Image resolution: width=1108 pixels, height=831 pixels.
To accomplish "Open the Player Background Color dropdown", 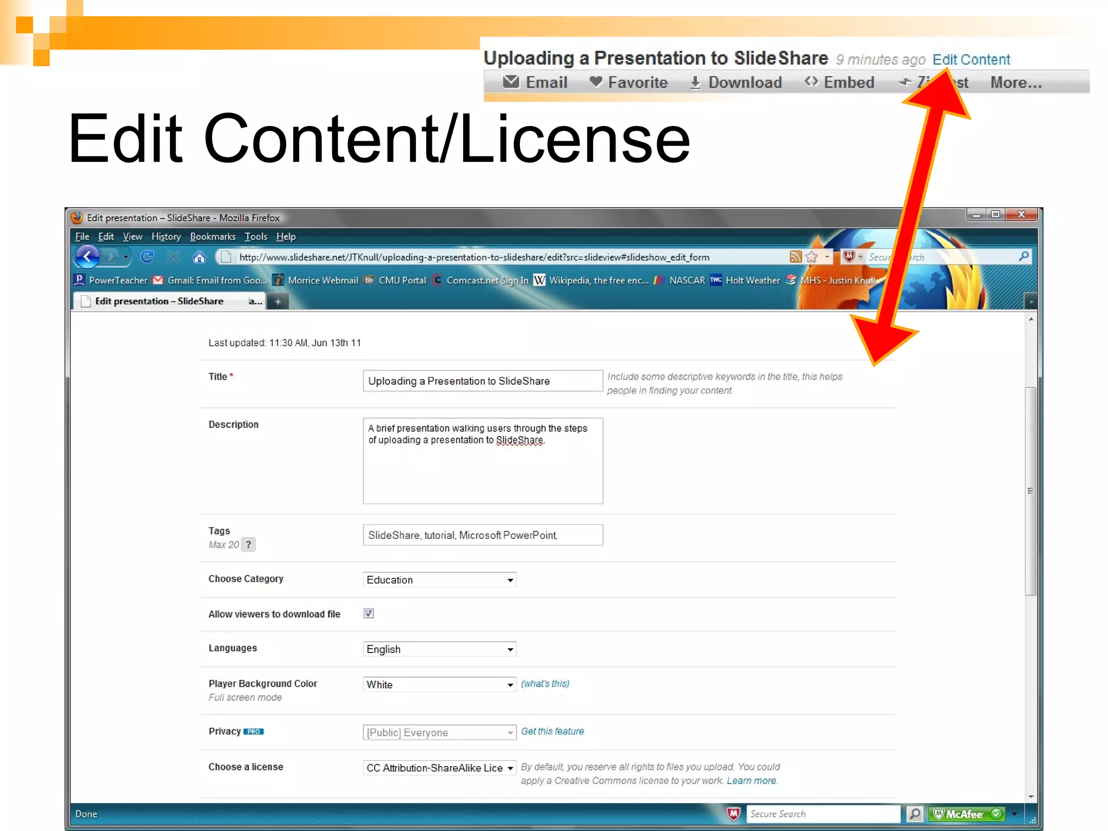I will [439, 684].
